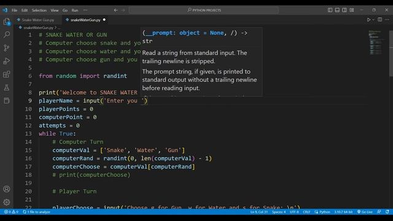Toggle the secondary side bar

(x=344, y=10)
